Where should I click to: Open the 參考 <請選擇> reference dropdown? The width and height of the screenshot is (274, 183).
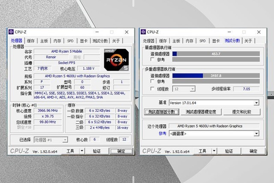(214, 134)
